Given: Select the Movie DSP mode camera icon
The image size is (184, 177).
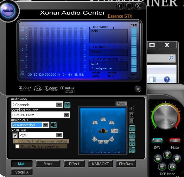Looking at the screenshot, I should pos(177,158).
